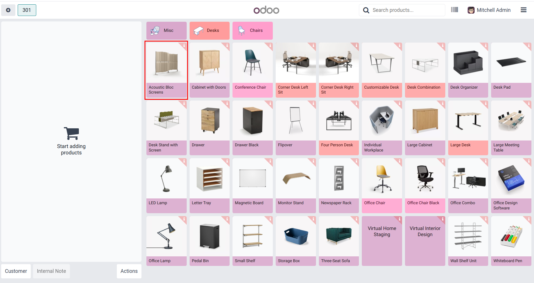The image size is (534, 283).
Task: Click the plus icon for new order
Action: 8,10
